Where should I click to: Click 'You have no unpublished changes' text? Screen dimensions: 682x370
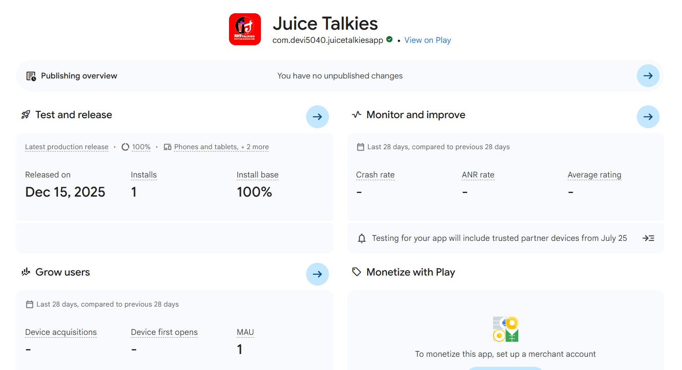[x=340, y=76]
